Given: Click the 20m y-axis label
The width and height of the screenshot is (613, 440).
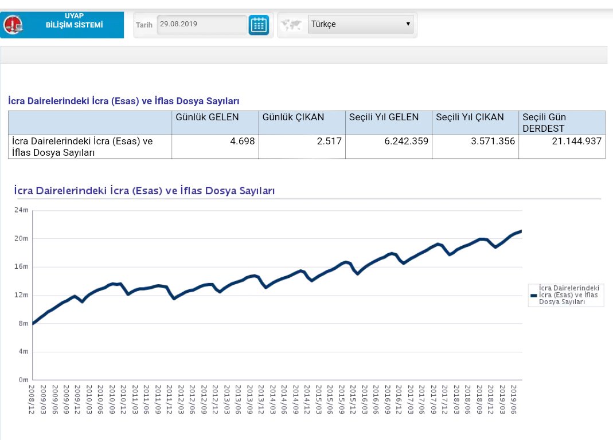Looking at the screenshot, I should click(21, 238).
